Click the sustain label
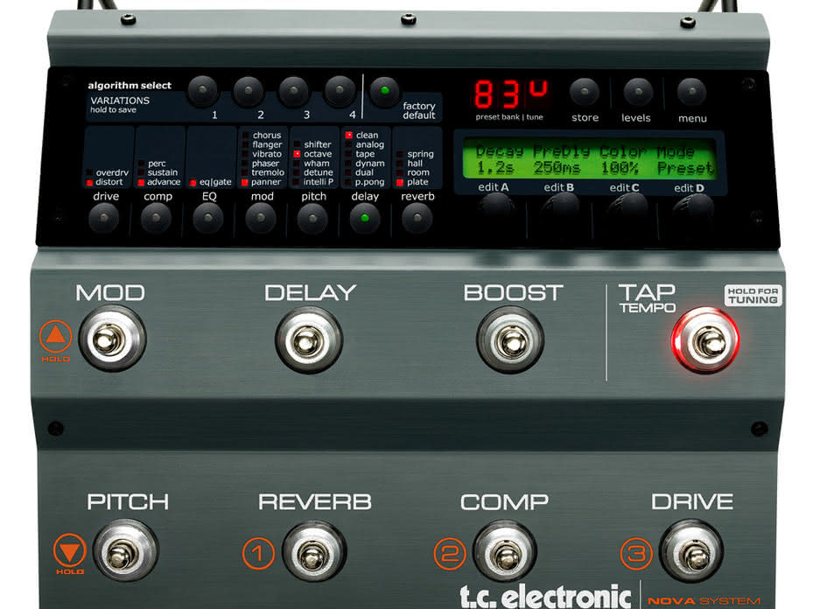Screen dimensions: 813x609 [162, 172]
